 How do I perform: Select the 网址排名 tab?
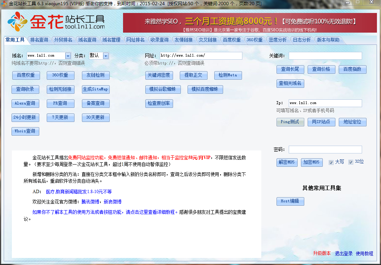[x=135, y=40]
